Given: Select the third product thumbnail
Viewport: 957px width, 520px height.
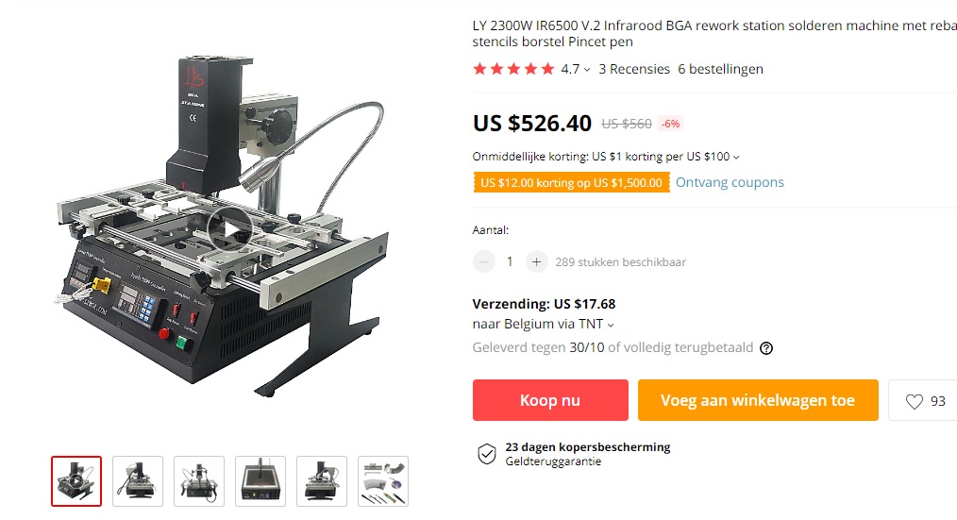Looking at the screenshot, I should [x=199, y=481].
